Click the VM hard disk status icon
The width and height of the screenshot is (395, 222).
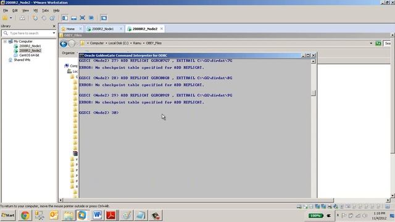pos(299,207)
